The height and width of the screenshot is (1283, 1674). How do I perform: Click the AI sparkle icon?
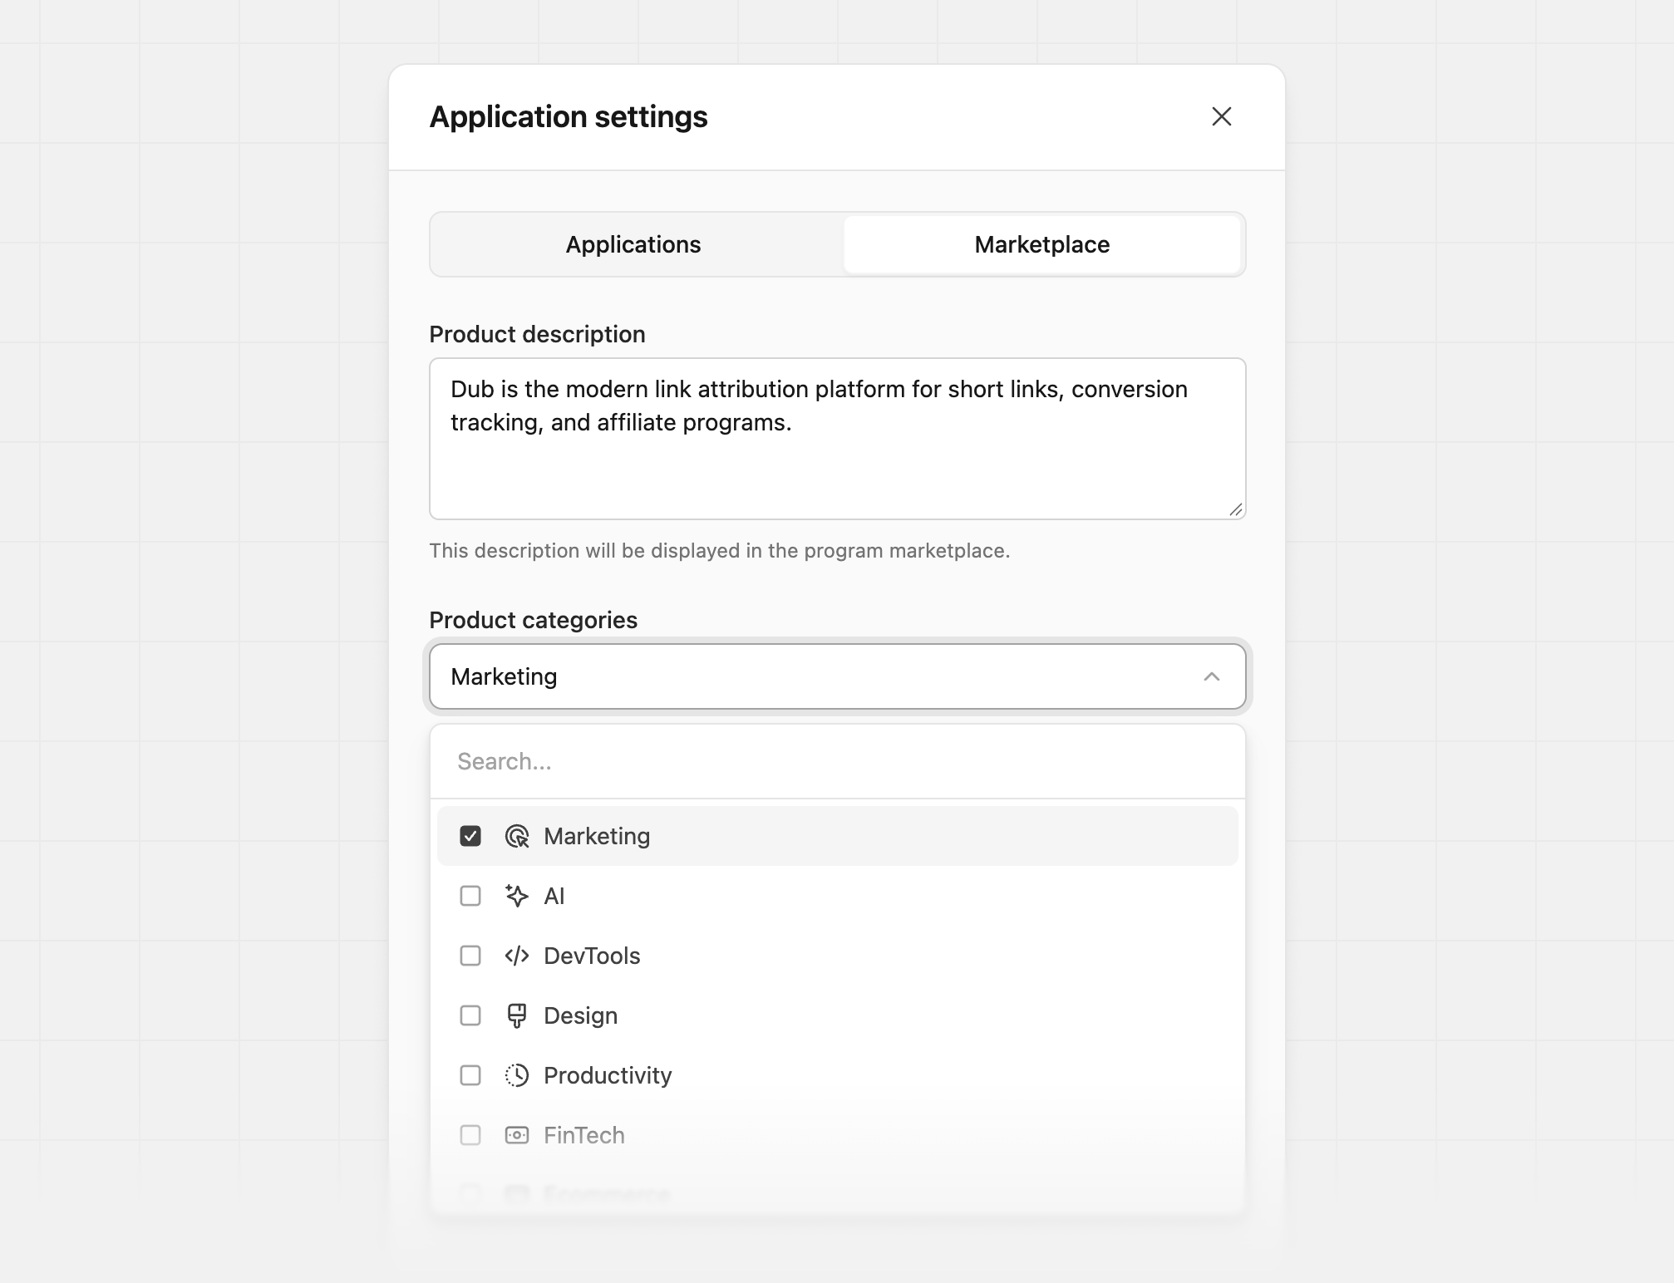[x=517, y=896]
